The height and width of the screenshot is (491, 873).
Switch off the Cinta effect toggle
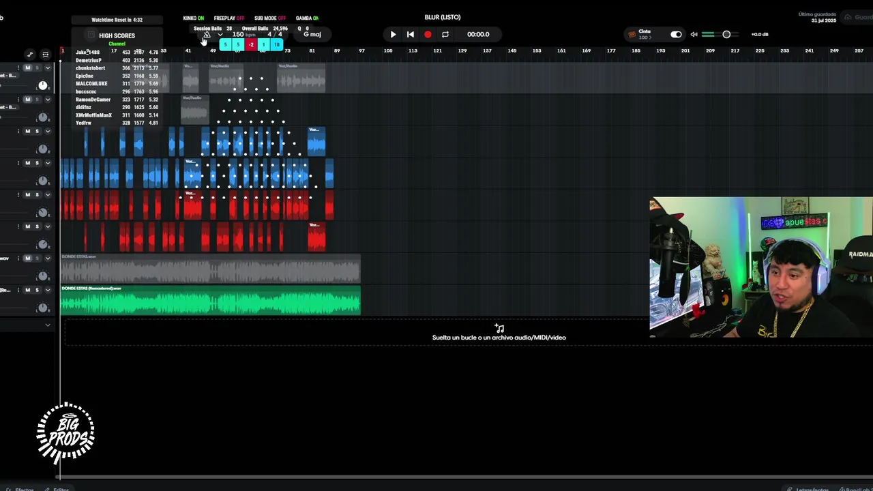tap(676, 34)
